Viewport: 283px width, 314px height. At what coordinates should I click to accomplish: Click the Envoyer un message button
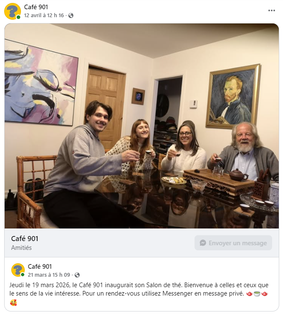tap(233, 243)
